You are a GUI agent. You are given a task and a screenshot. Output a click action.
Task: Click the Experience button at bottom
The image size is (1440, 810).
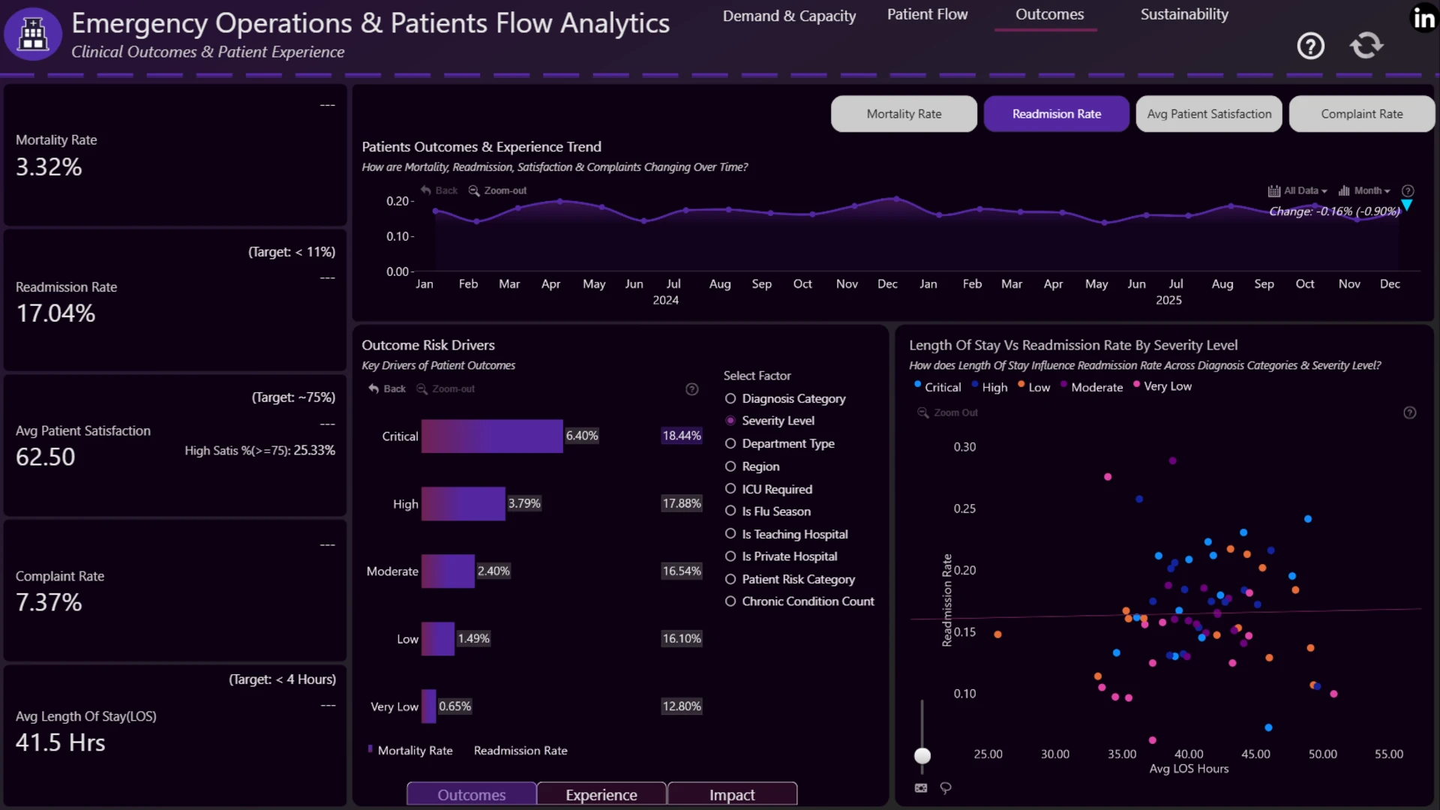pos(601,794)
